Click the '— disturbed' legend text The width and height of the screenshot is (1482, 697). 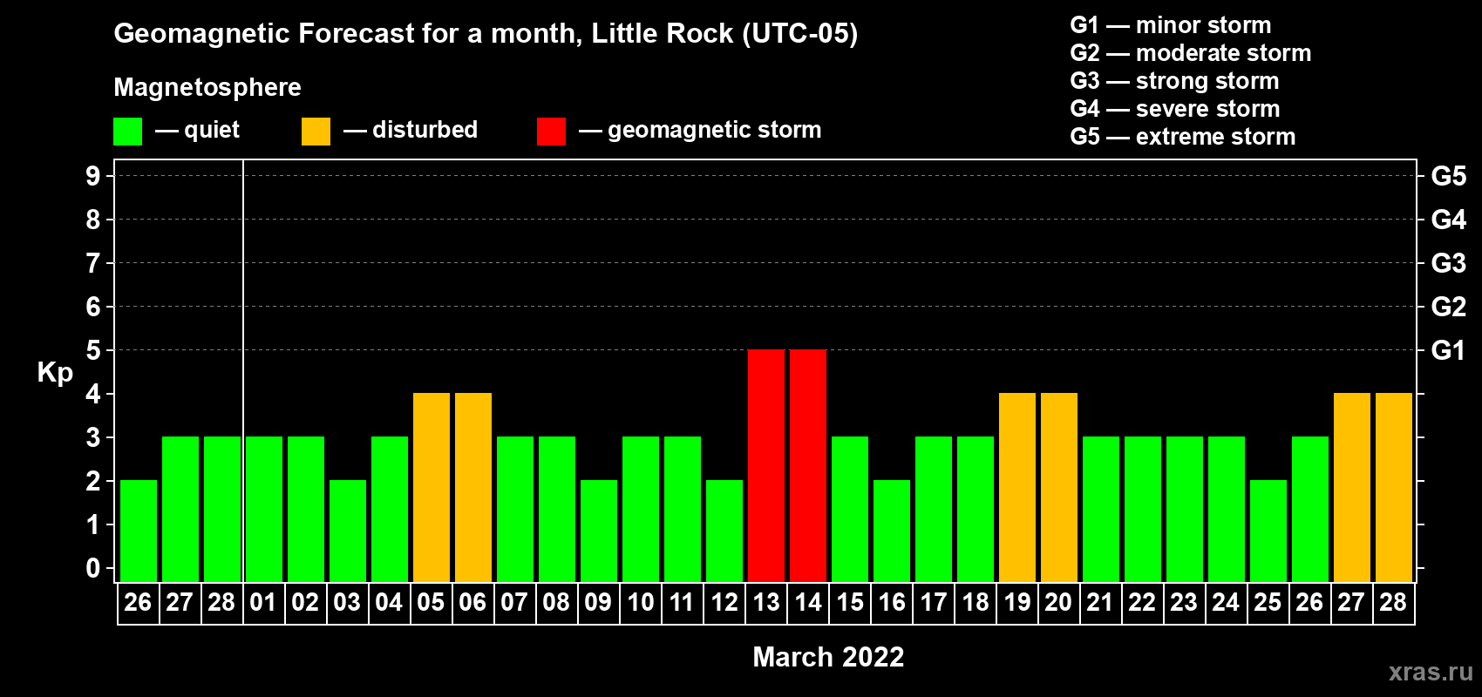(411, 130)
